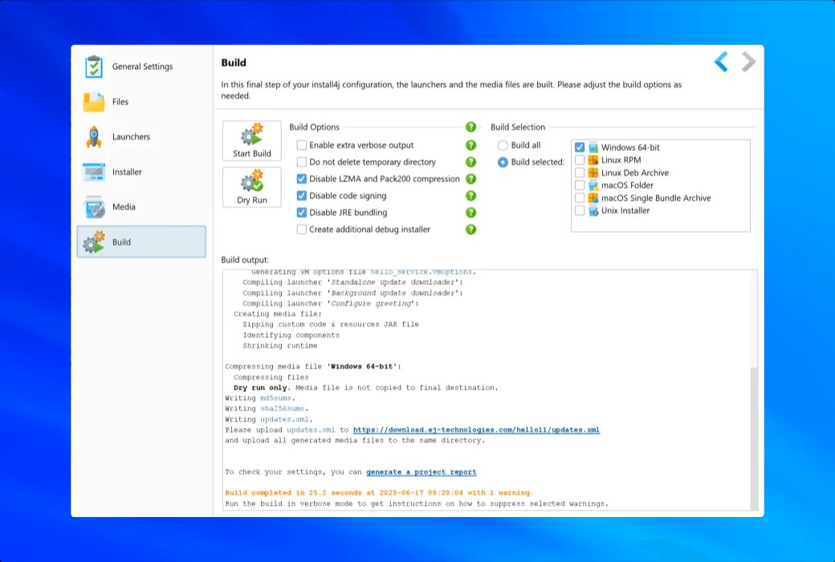Click the Linux Deb Archive media icon
Image resolution: width=835 pixels, height=562 pixels.
593,173
